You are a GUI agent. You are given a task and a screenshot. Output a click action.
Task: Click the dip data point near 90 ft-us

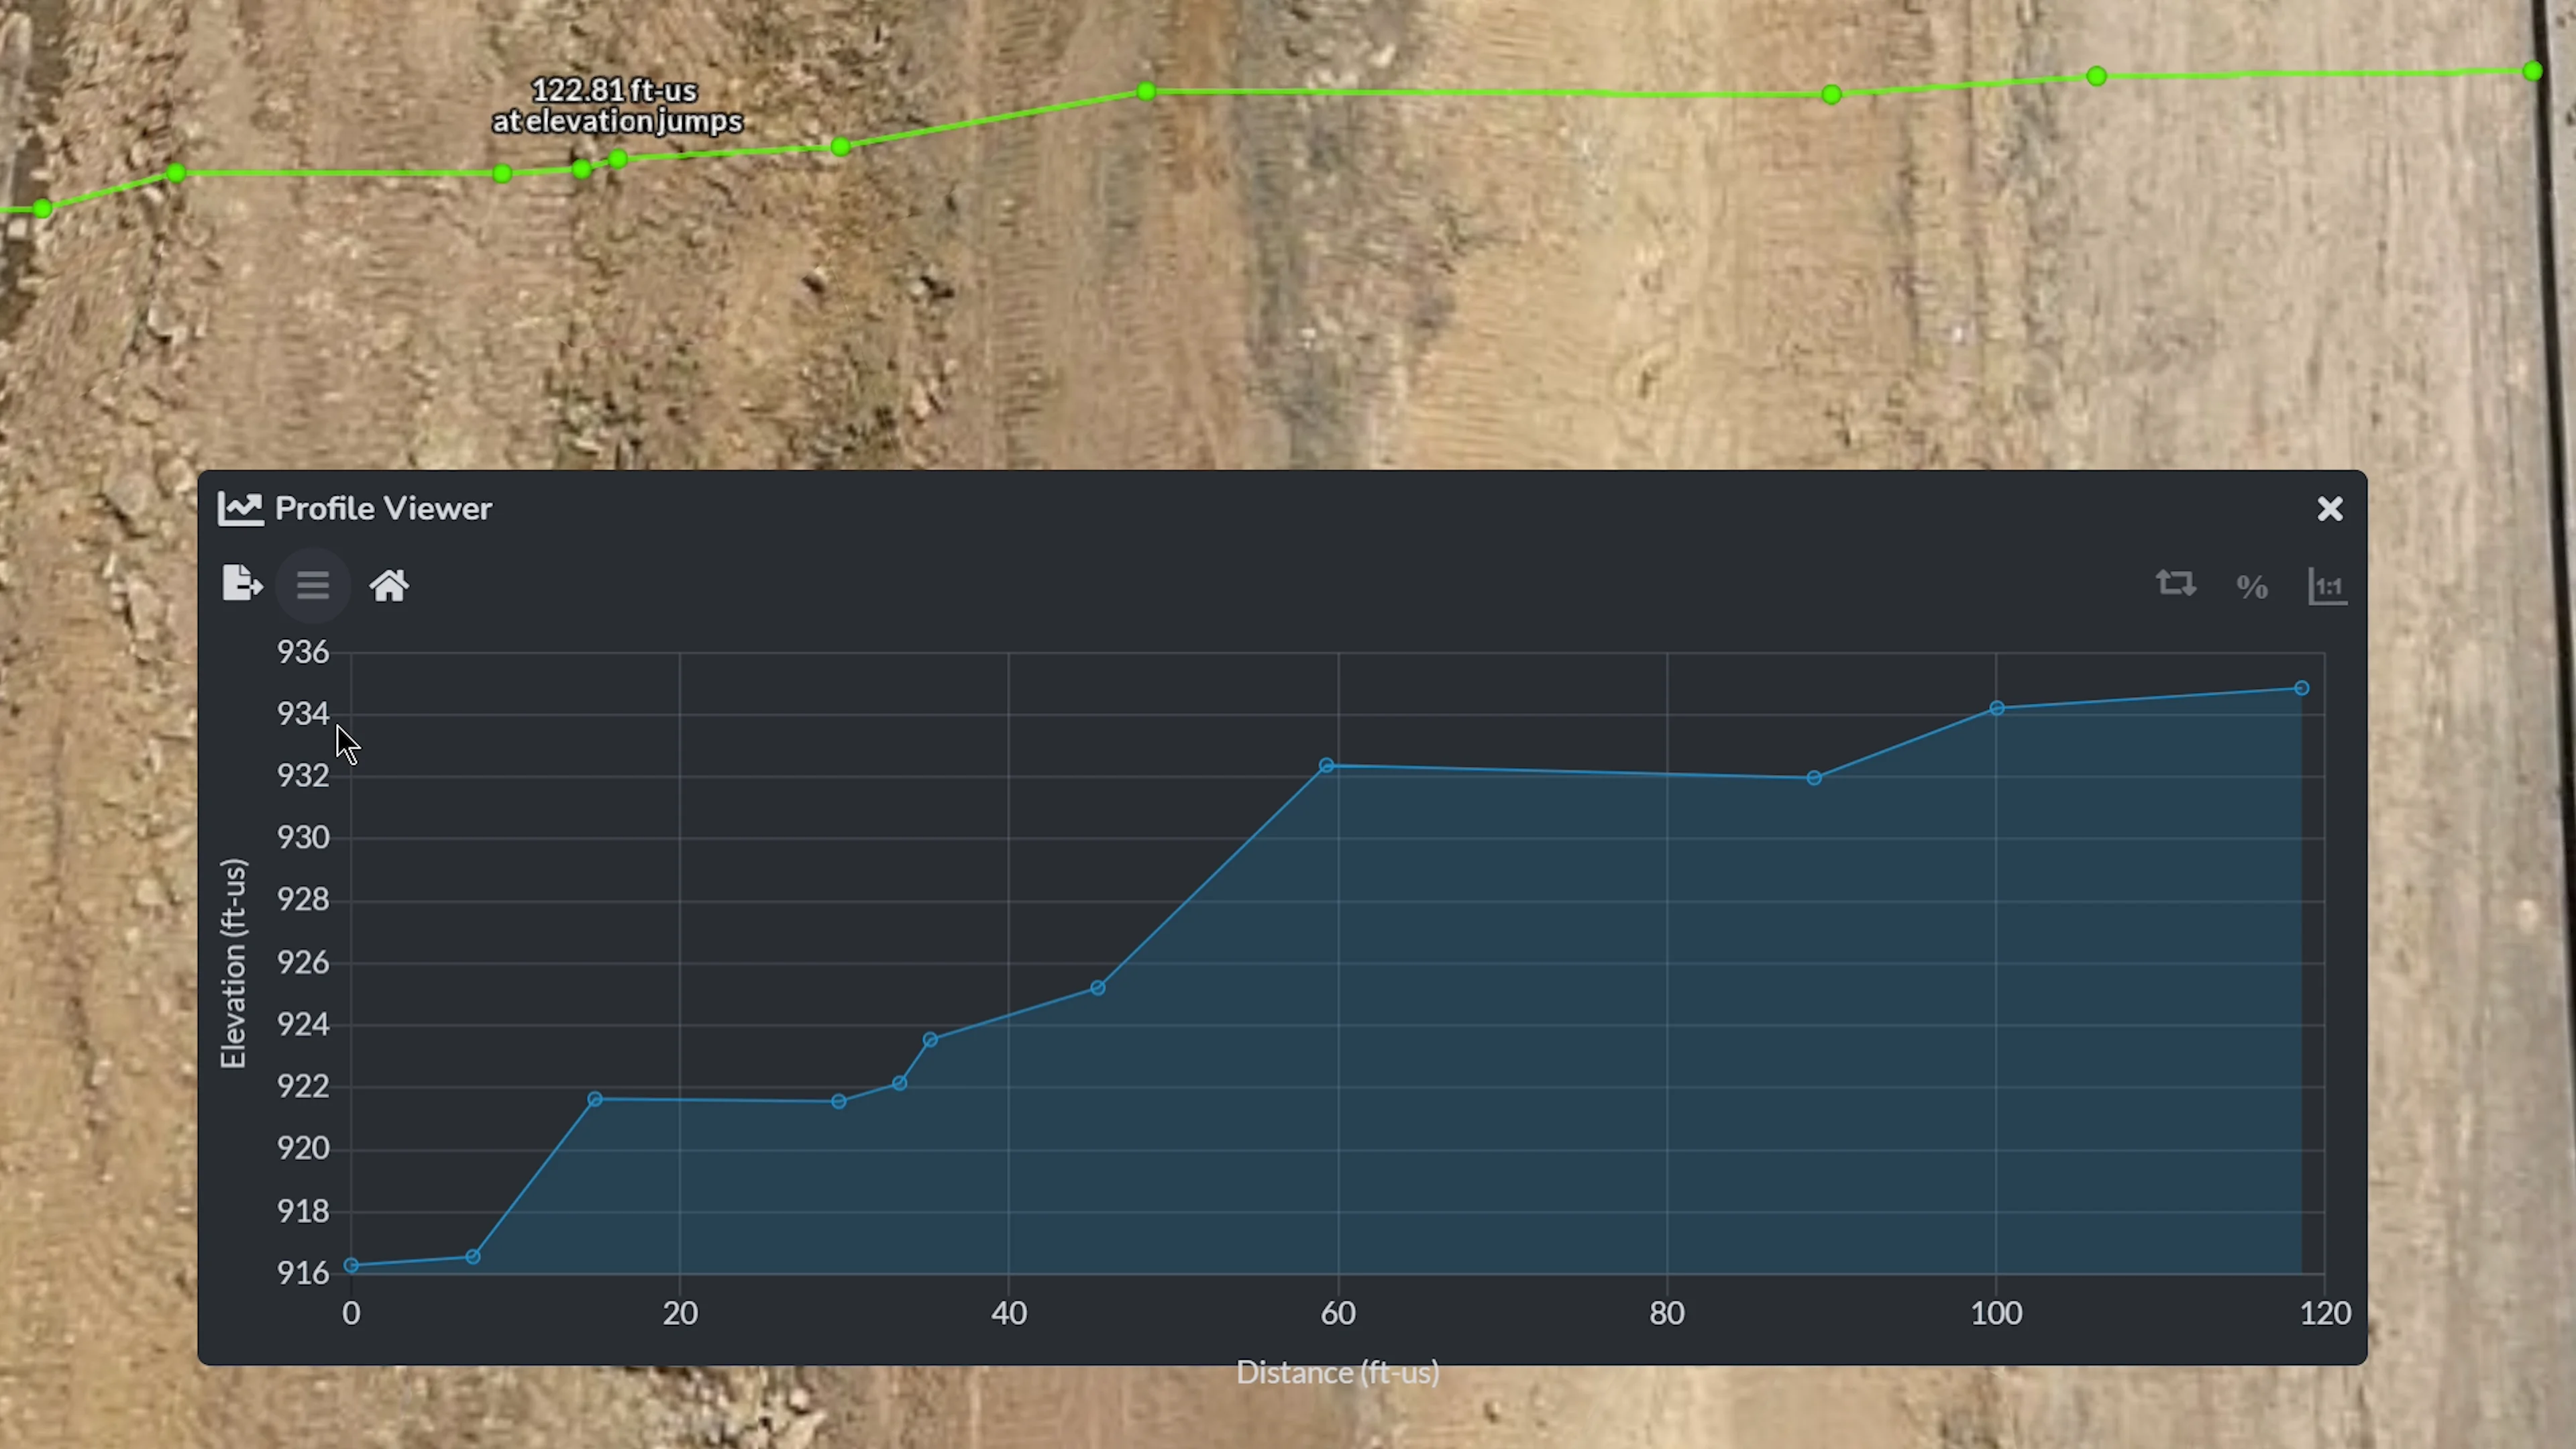pyautogui.click(x=1815, y=777)
